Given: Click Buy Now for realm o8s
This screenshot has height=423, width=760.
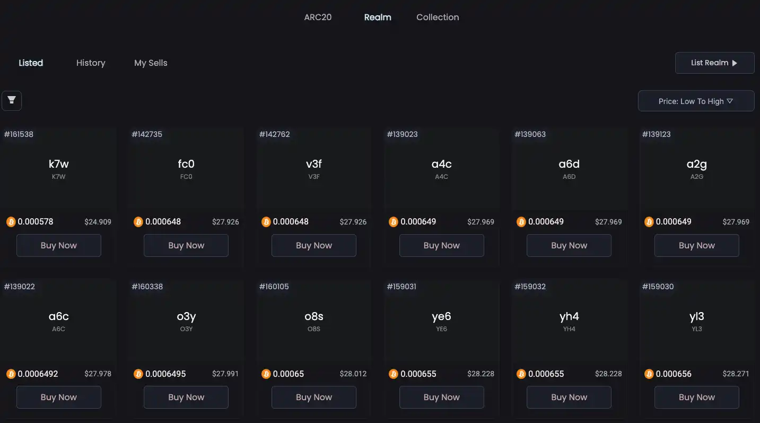Looking at the screenshot, I should coord(314,397).
